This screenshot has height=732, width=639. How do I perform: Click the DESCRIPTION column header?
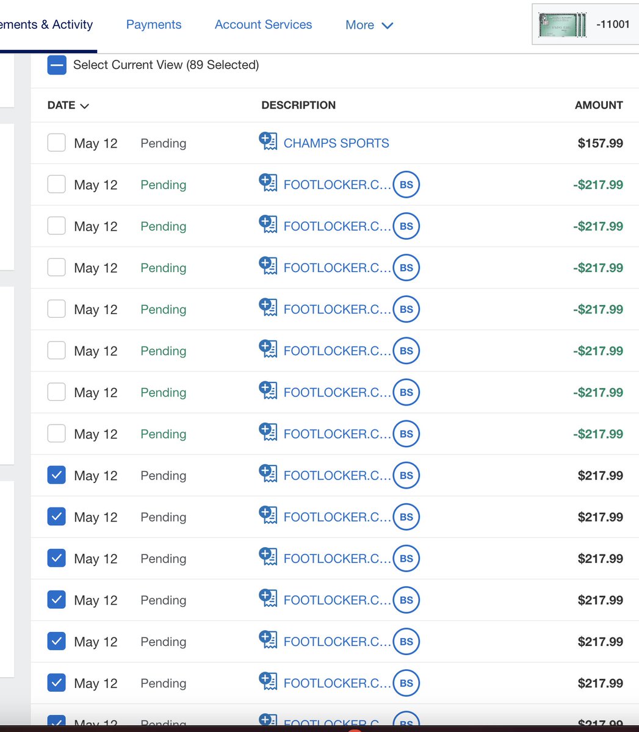[x=298, y=105]
